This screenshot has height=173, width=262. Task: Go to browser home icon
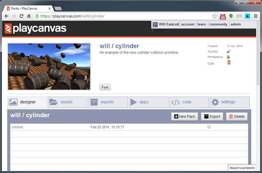pyautogui.click(x=29, y=16)
